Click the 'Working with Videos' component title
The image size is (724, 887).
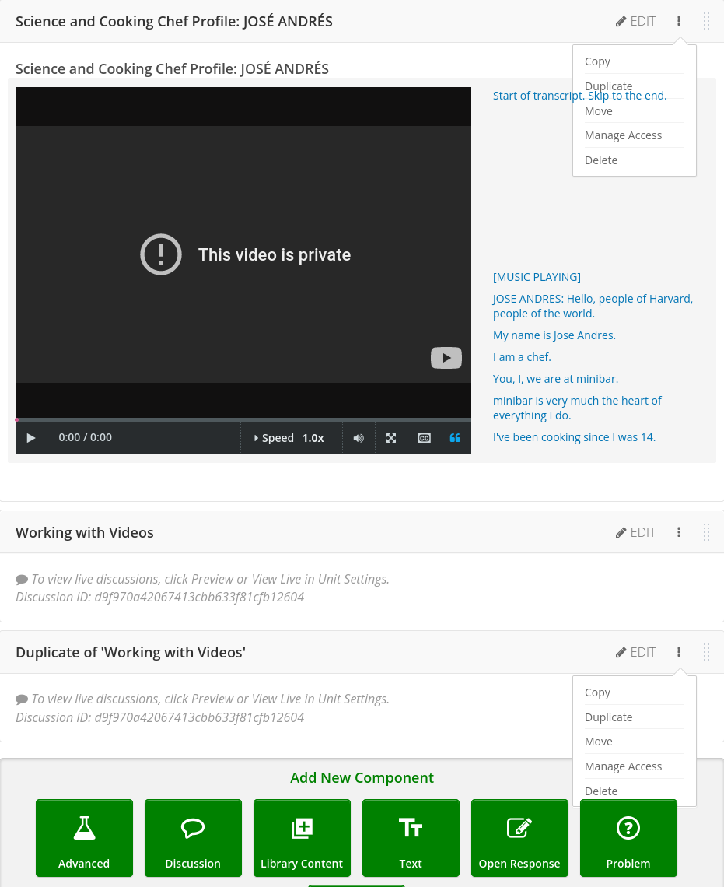click(85, 532)
